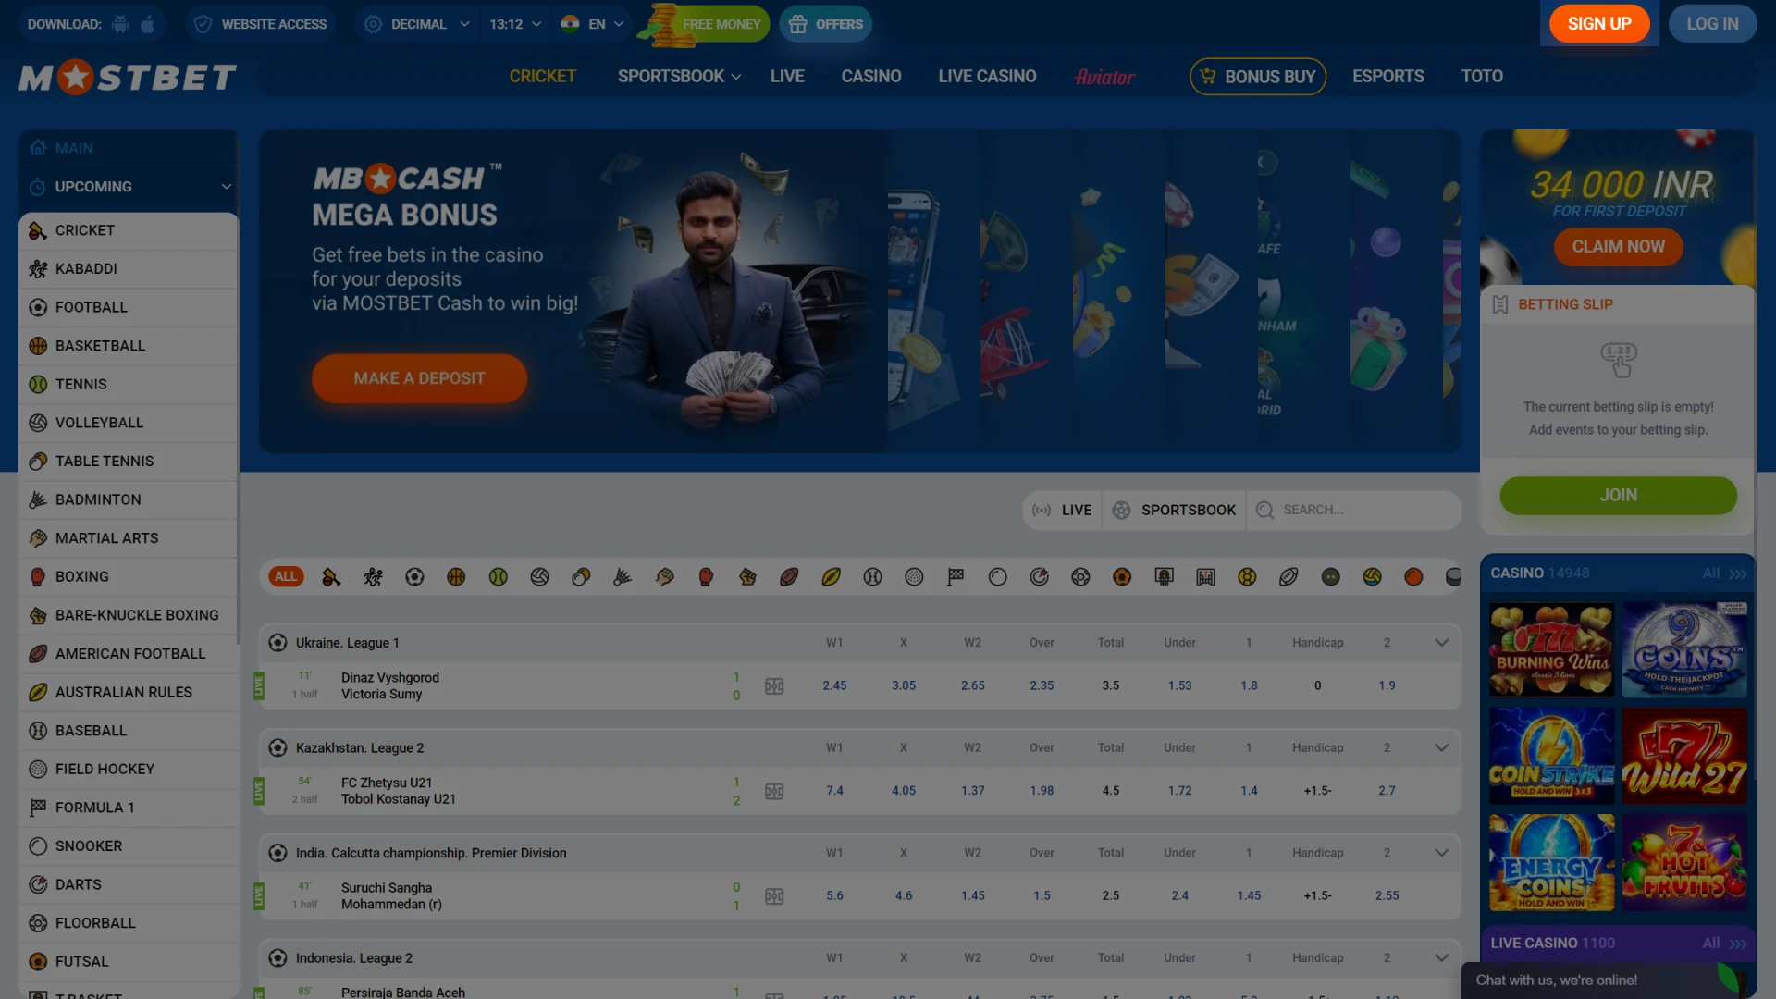
Task: Go to the LIVE top navigation tab
Action: coord(787,77)
